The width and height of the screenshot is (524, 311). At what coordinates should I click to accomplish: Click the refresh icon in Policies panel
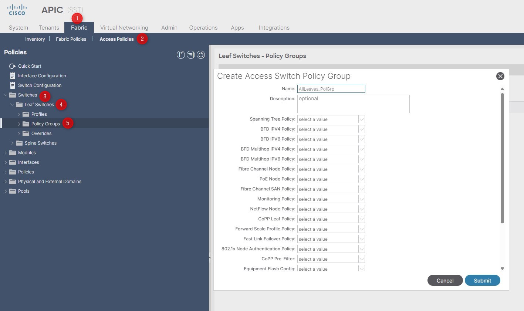[201, 55]
